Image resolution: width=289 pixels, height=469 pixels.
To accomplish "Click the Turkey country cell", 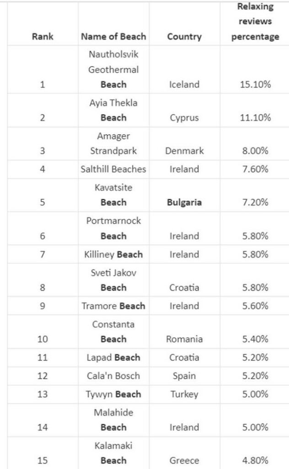I will 184,394.
